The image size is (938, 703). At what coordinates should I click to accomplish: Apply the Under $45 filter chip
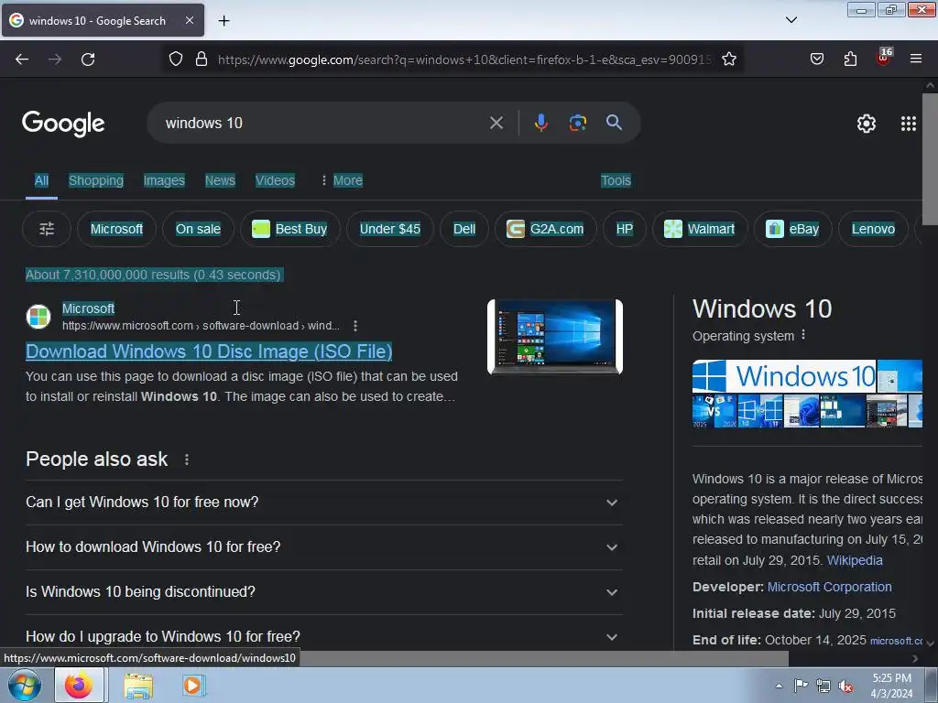pos(390,229)
